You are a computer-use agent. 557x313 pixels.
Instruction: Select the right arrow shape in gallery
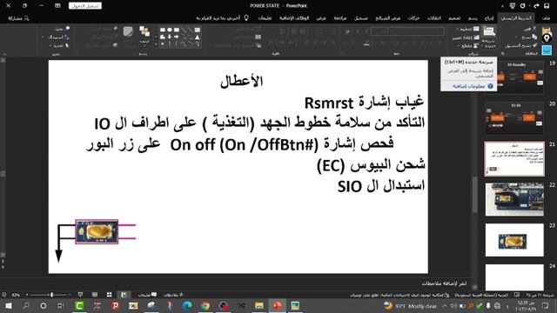pos(177,37)
